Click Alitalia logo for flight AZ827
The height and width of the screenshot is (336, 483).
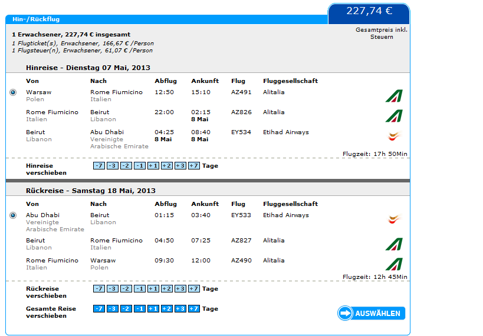[x=394, y=244]
